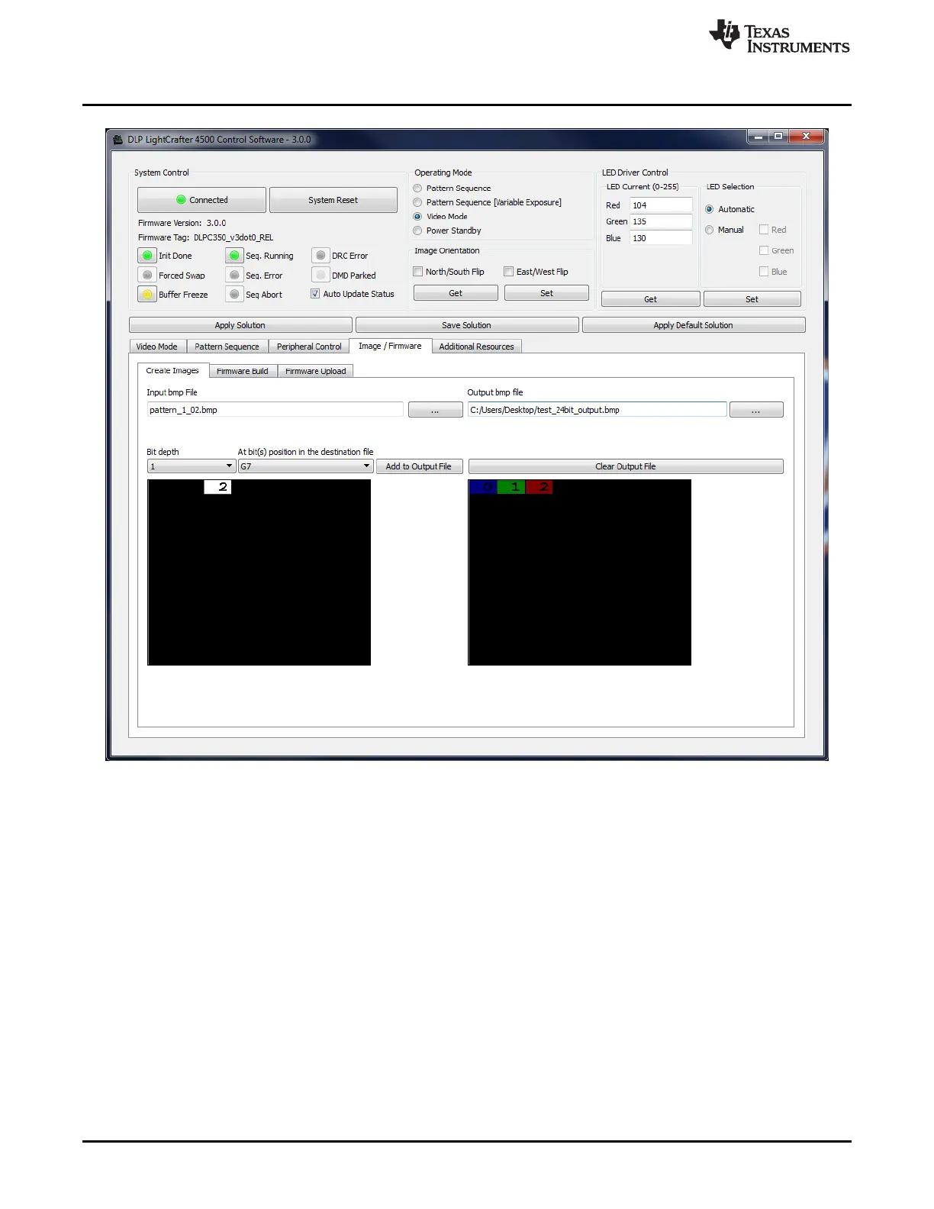Select Pattern Sequence operating mode
This screenshot has height=1209, width=934.
pyautogui.click(x=417, y=188)
